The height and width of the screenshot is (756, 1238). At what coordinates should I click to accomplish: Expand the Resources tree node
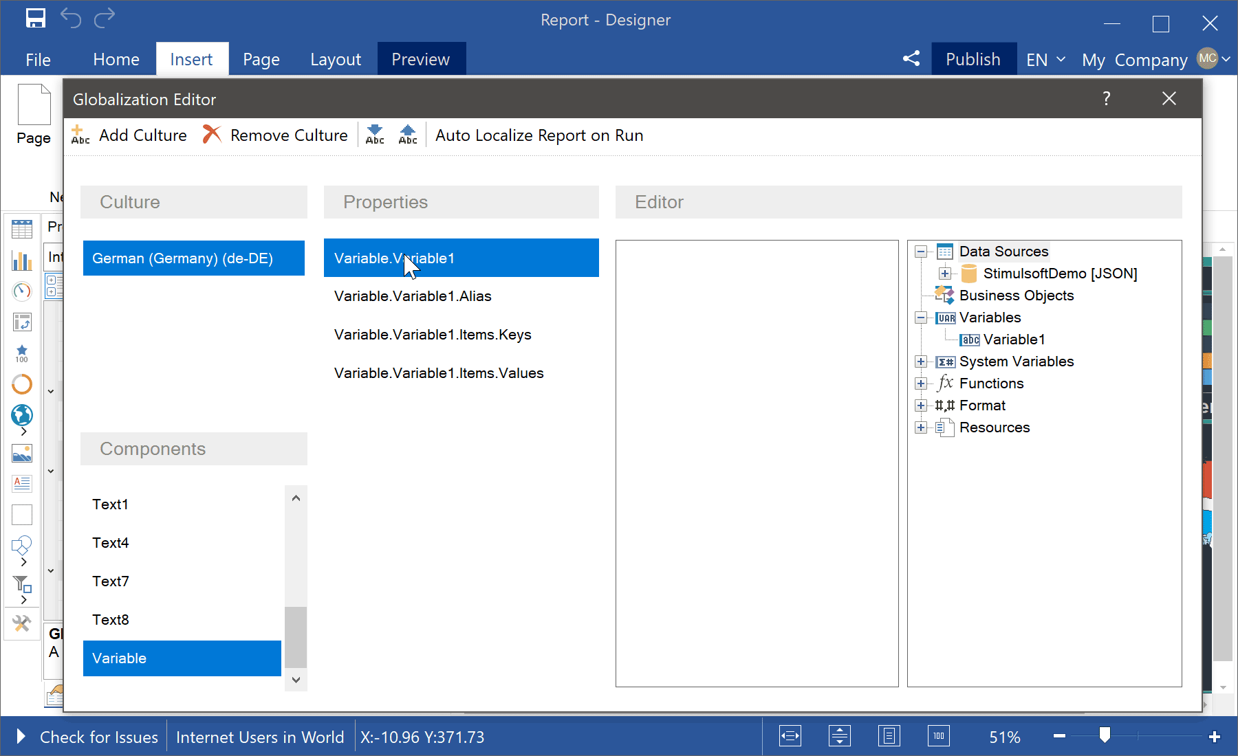[x=921, y=427]
